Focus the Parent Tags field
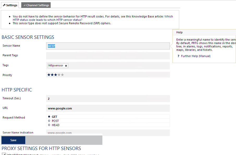Viewport: 236px width, 155px height. (108, 56)
